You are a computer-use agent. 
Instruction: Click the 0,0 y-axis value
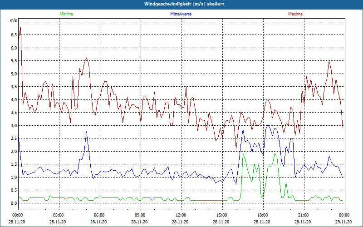(x=14, y=203)
